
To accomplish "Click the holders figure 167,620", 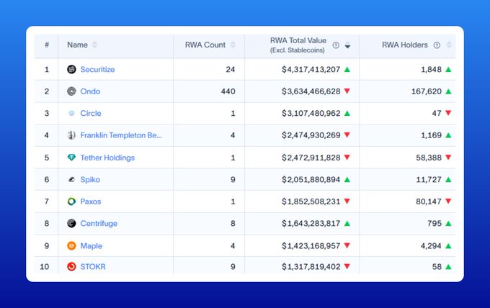I will pos(427,91).
